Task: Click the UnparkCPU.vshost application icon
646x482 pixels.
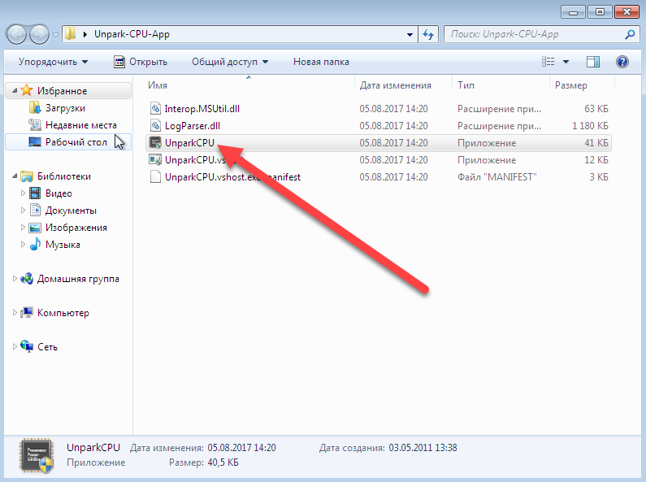Action: [x=155, y=159]
